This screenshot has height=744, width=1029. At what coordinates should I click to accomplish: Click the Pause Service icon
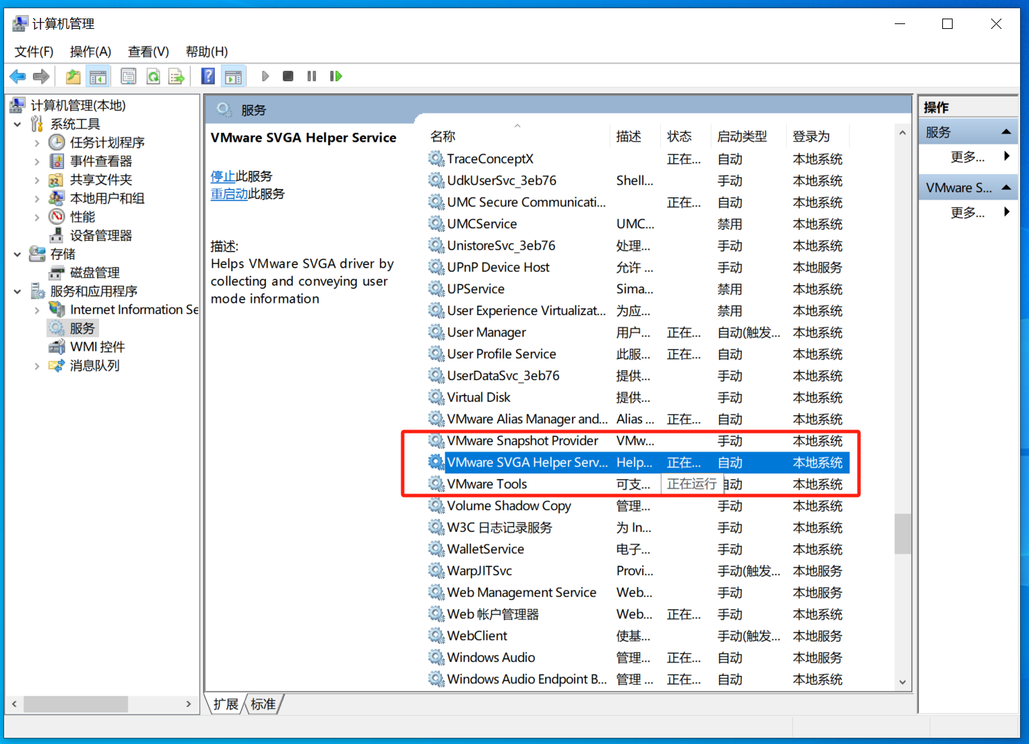click(312, 76)
